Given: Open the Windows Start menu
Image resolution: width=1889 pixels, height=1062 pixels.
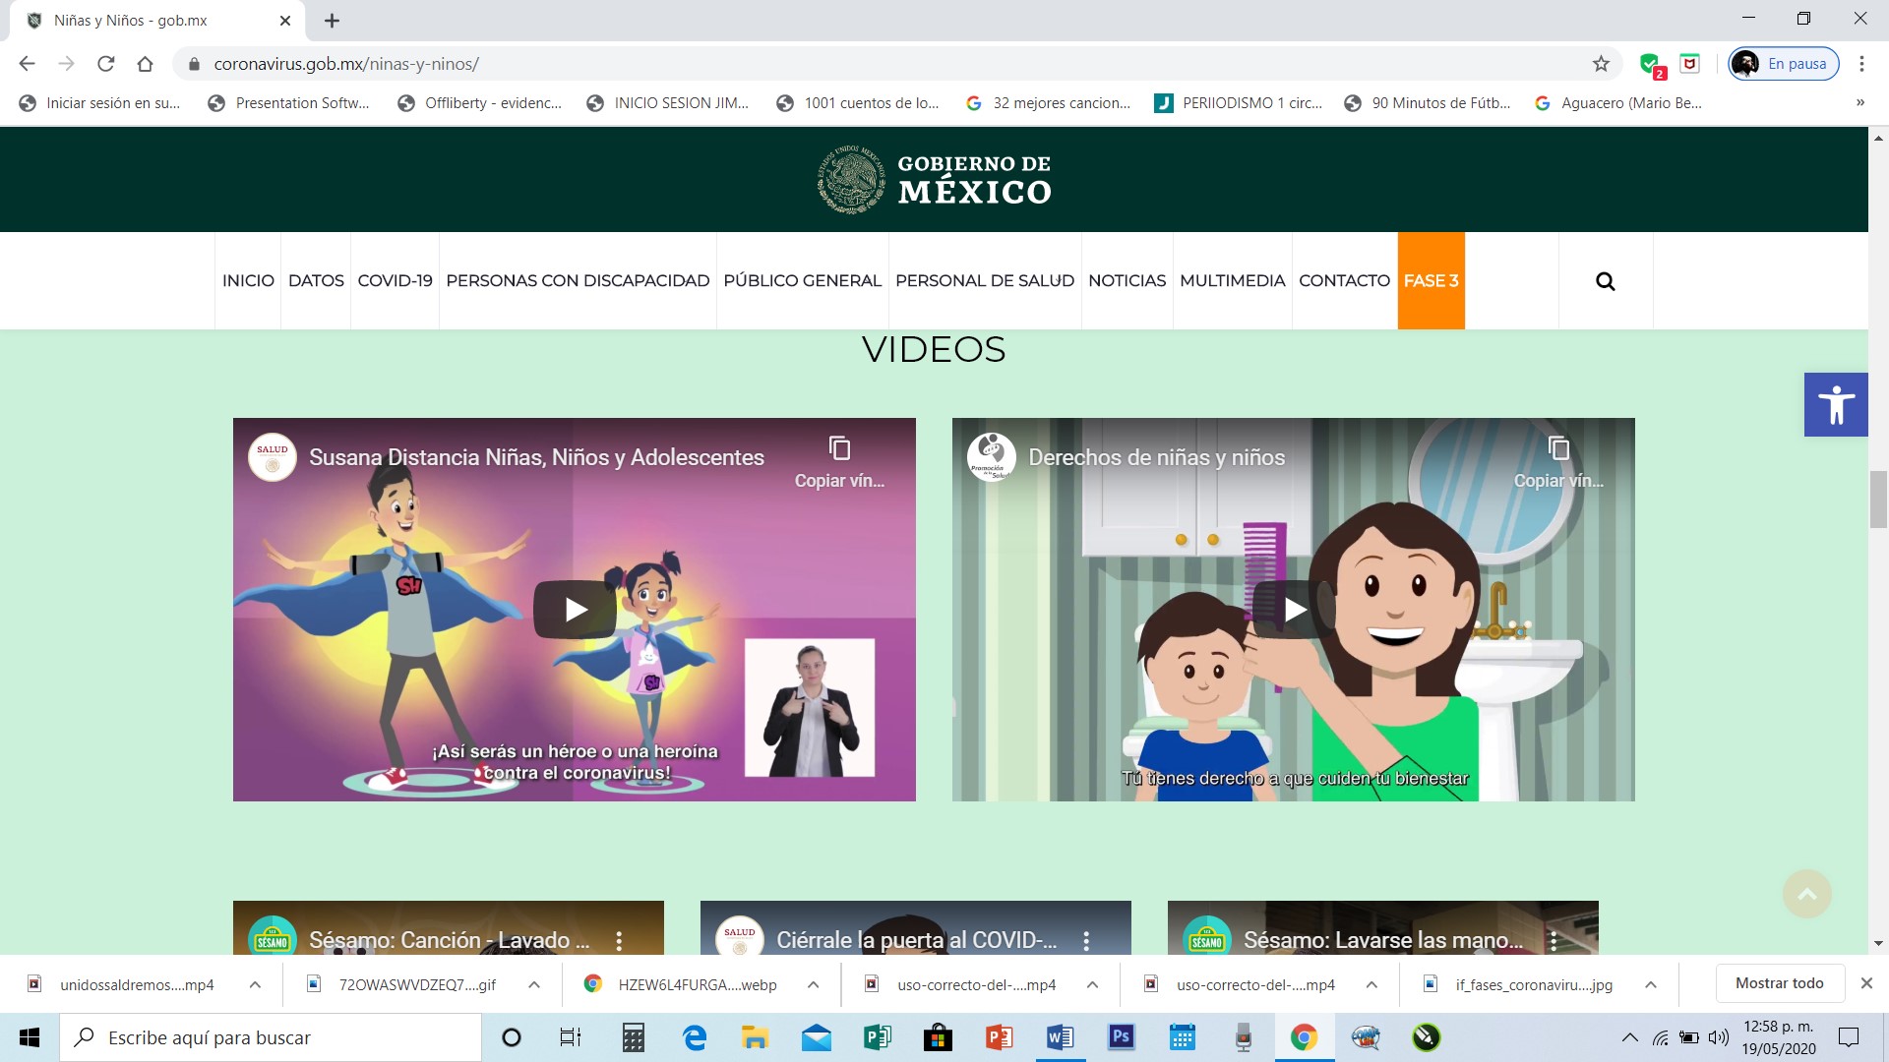Looking at the screenshot, I should click(x=29, y=1037).
